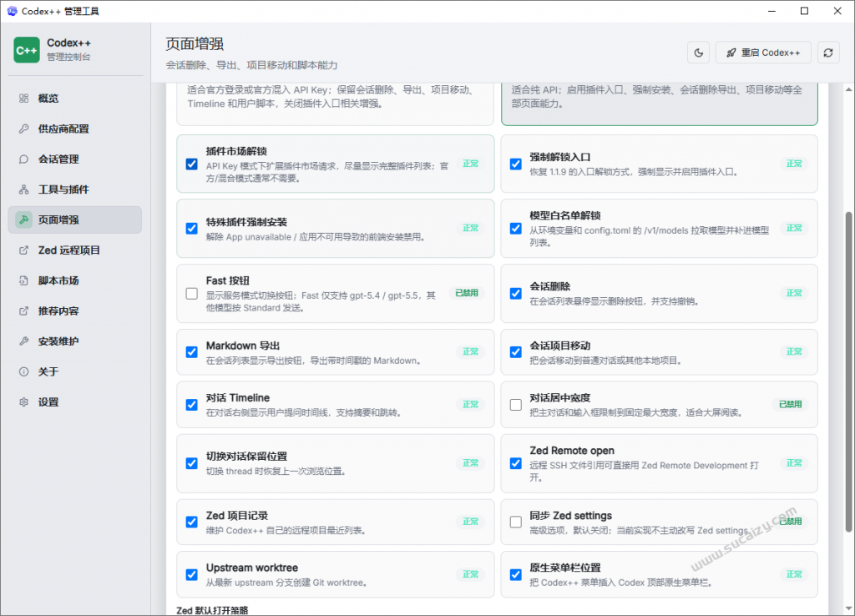Click the vertical scrollbar thumb
Image resolution: width=855 pixels, height=616 pixels.
point(848,371)
